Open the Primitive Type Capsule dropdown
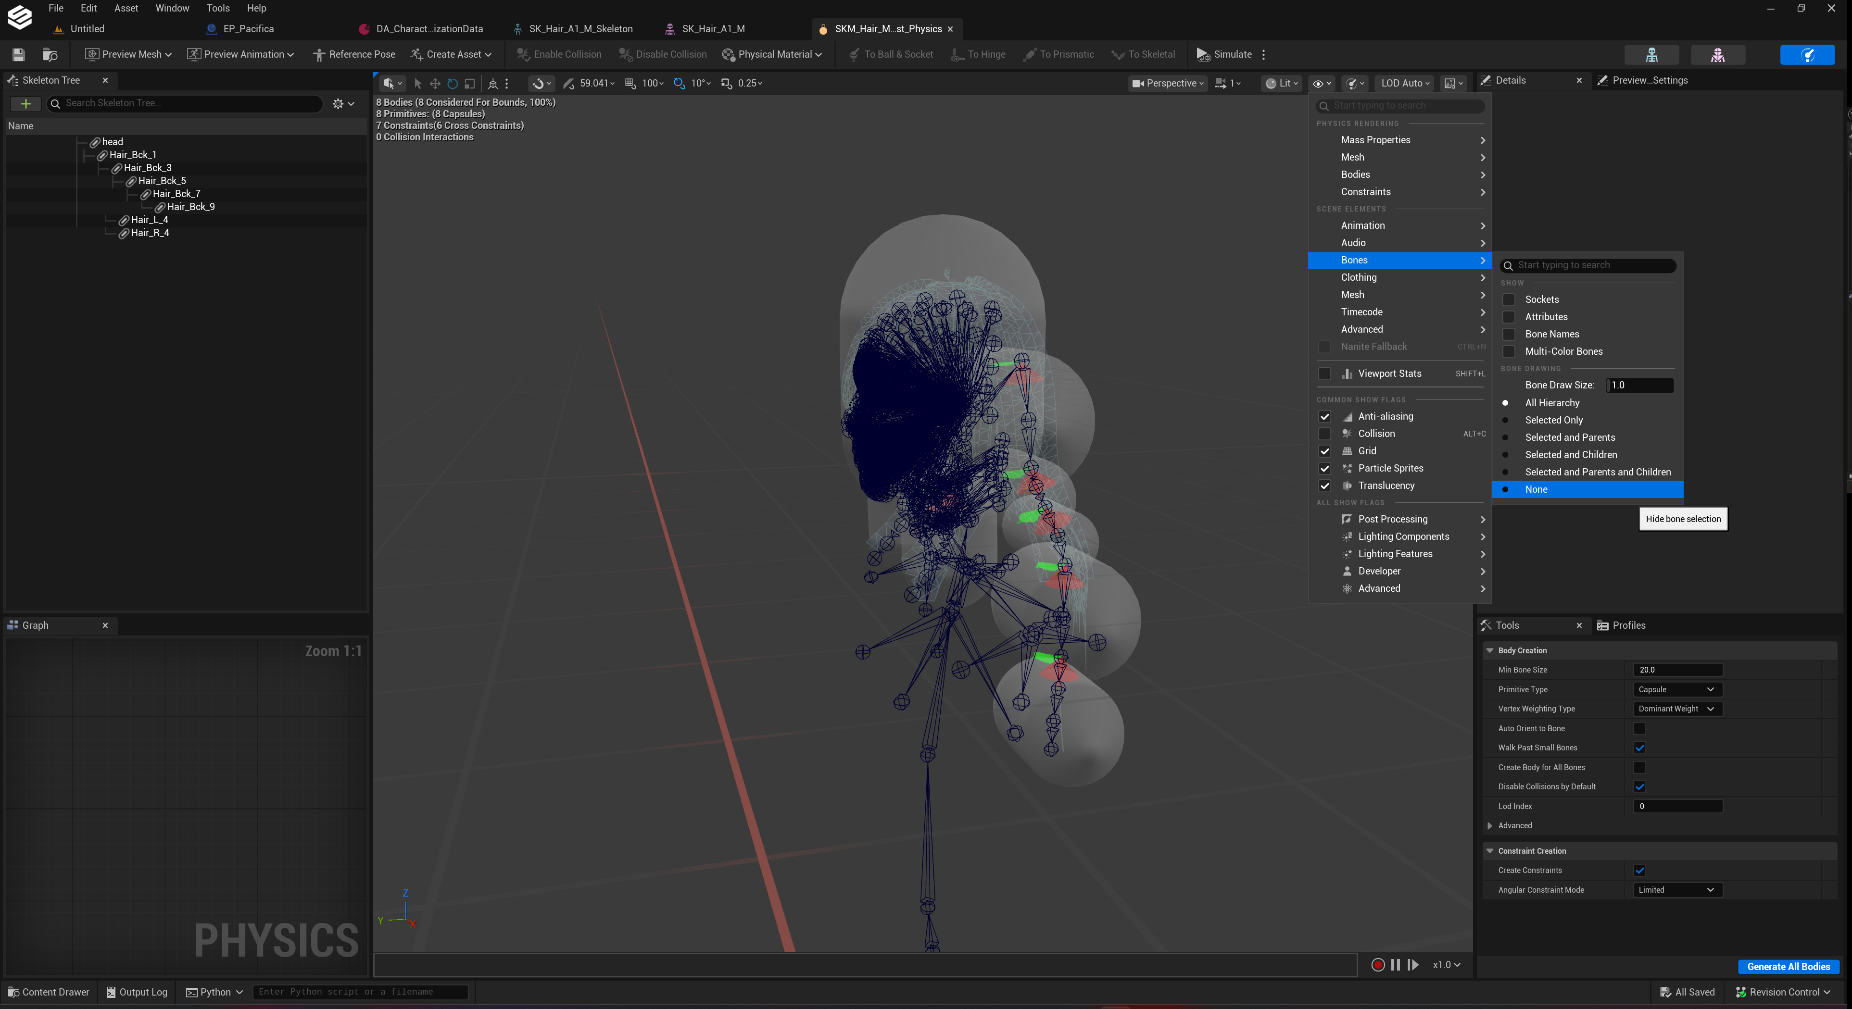Image resolution: width=1852 pixels, height=1009 pixels. pyautogui.click(x=1677, y=689)
